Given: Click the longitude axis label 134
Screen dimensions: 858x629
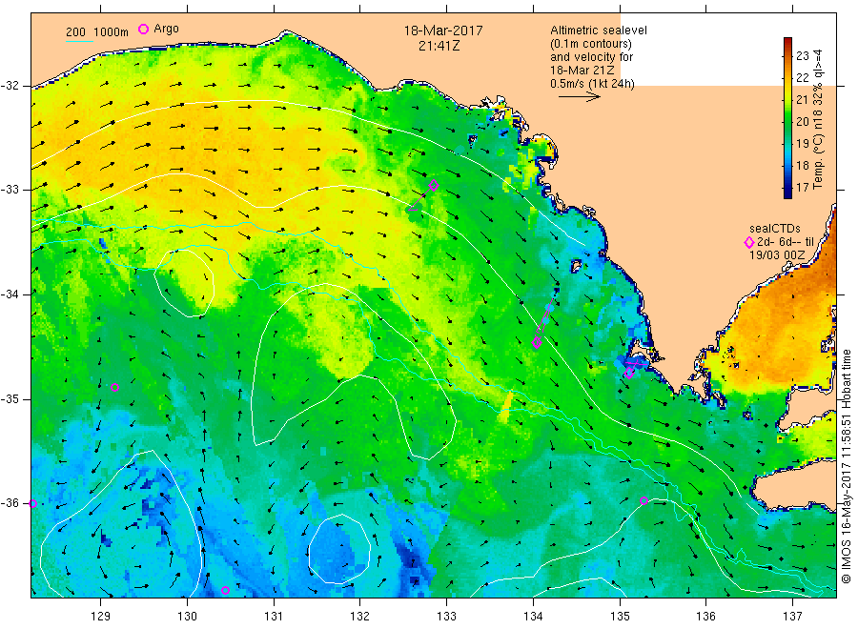Looking at the screenshot, I should (x=533, y=617).
